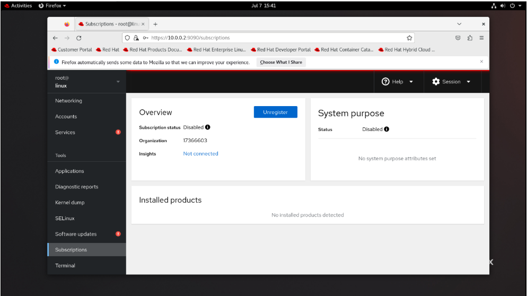Open the Pocket save icon

(458, 38)
